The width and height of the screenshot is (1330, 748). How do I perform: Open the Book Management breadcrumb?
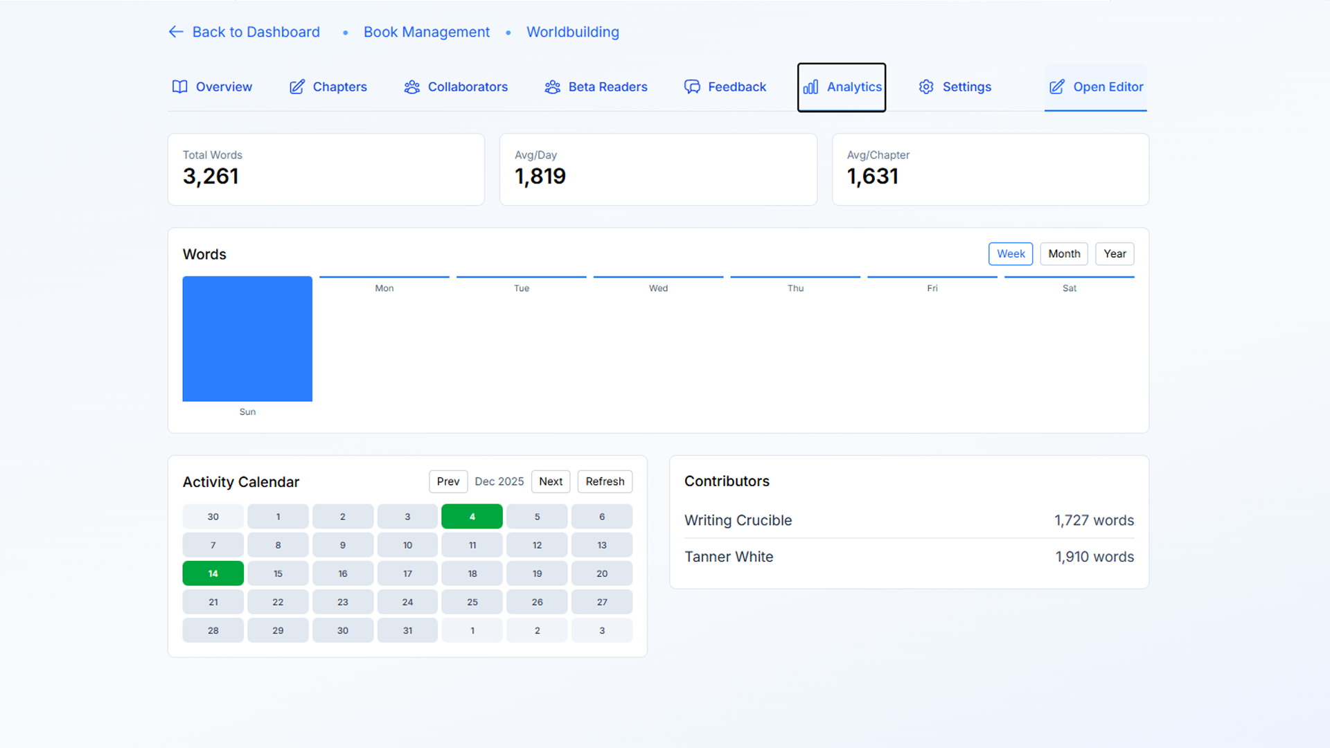[427, 32]
